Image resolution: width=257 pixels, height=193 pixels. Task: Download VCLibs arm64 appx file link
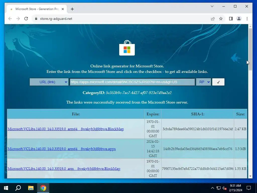coord(62,149)
